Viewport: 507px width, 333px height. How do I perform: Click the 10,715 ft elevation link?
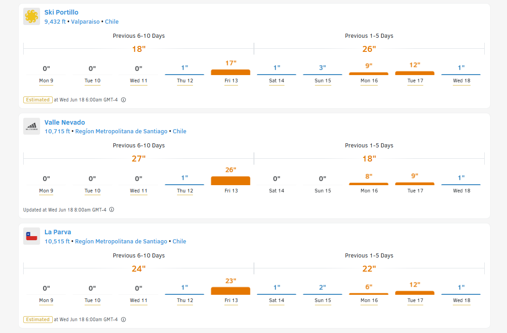click(x=57, y=131)
